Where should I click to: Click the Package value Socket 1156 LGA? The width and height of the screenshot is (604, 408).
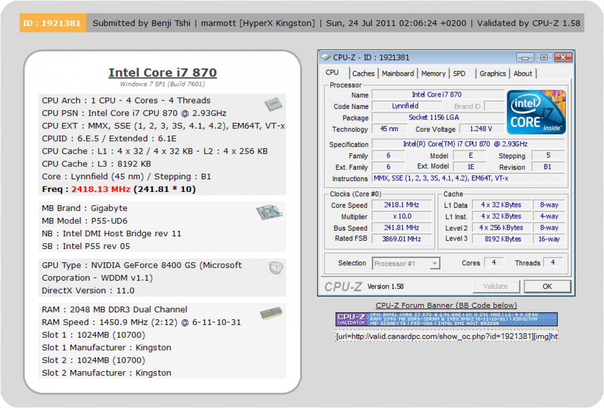(x=437, y=117)
